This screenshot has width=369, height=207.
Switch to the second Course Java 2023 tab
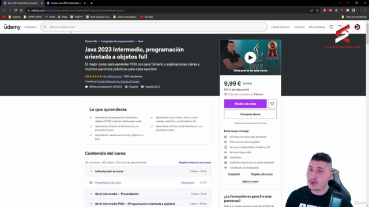(66, 3)
